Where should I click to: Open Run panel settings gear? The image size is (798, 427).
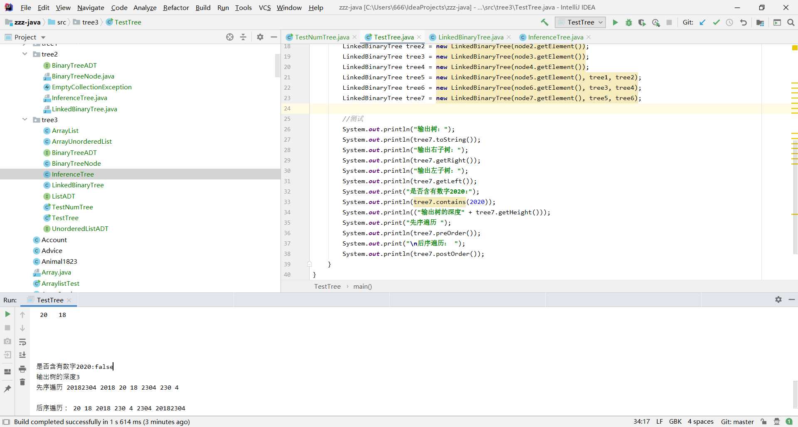click(x=778, y=299)
